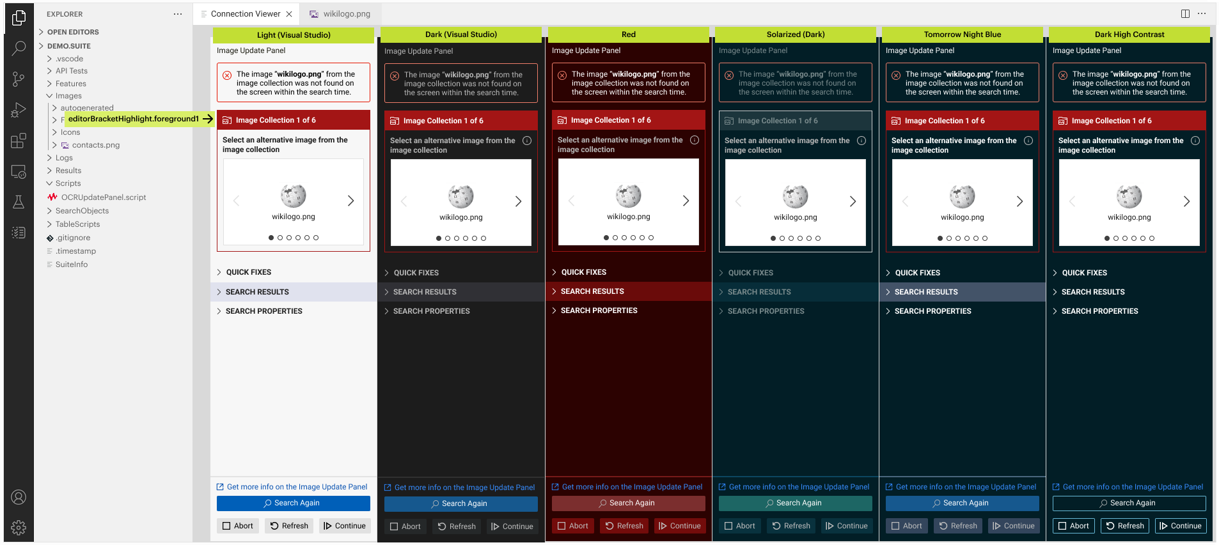Click the next image arrow in the Solarized (Dark) carousel
The width and height of the screenshot is (1219, 545).
(853, 201)
